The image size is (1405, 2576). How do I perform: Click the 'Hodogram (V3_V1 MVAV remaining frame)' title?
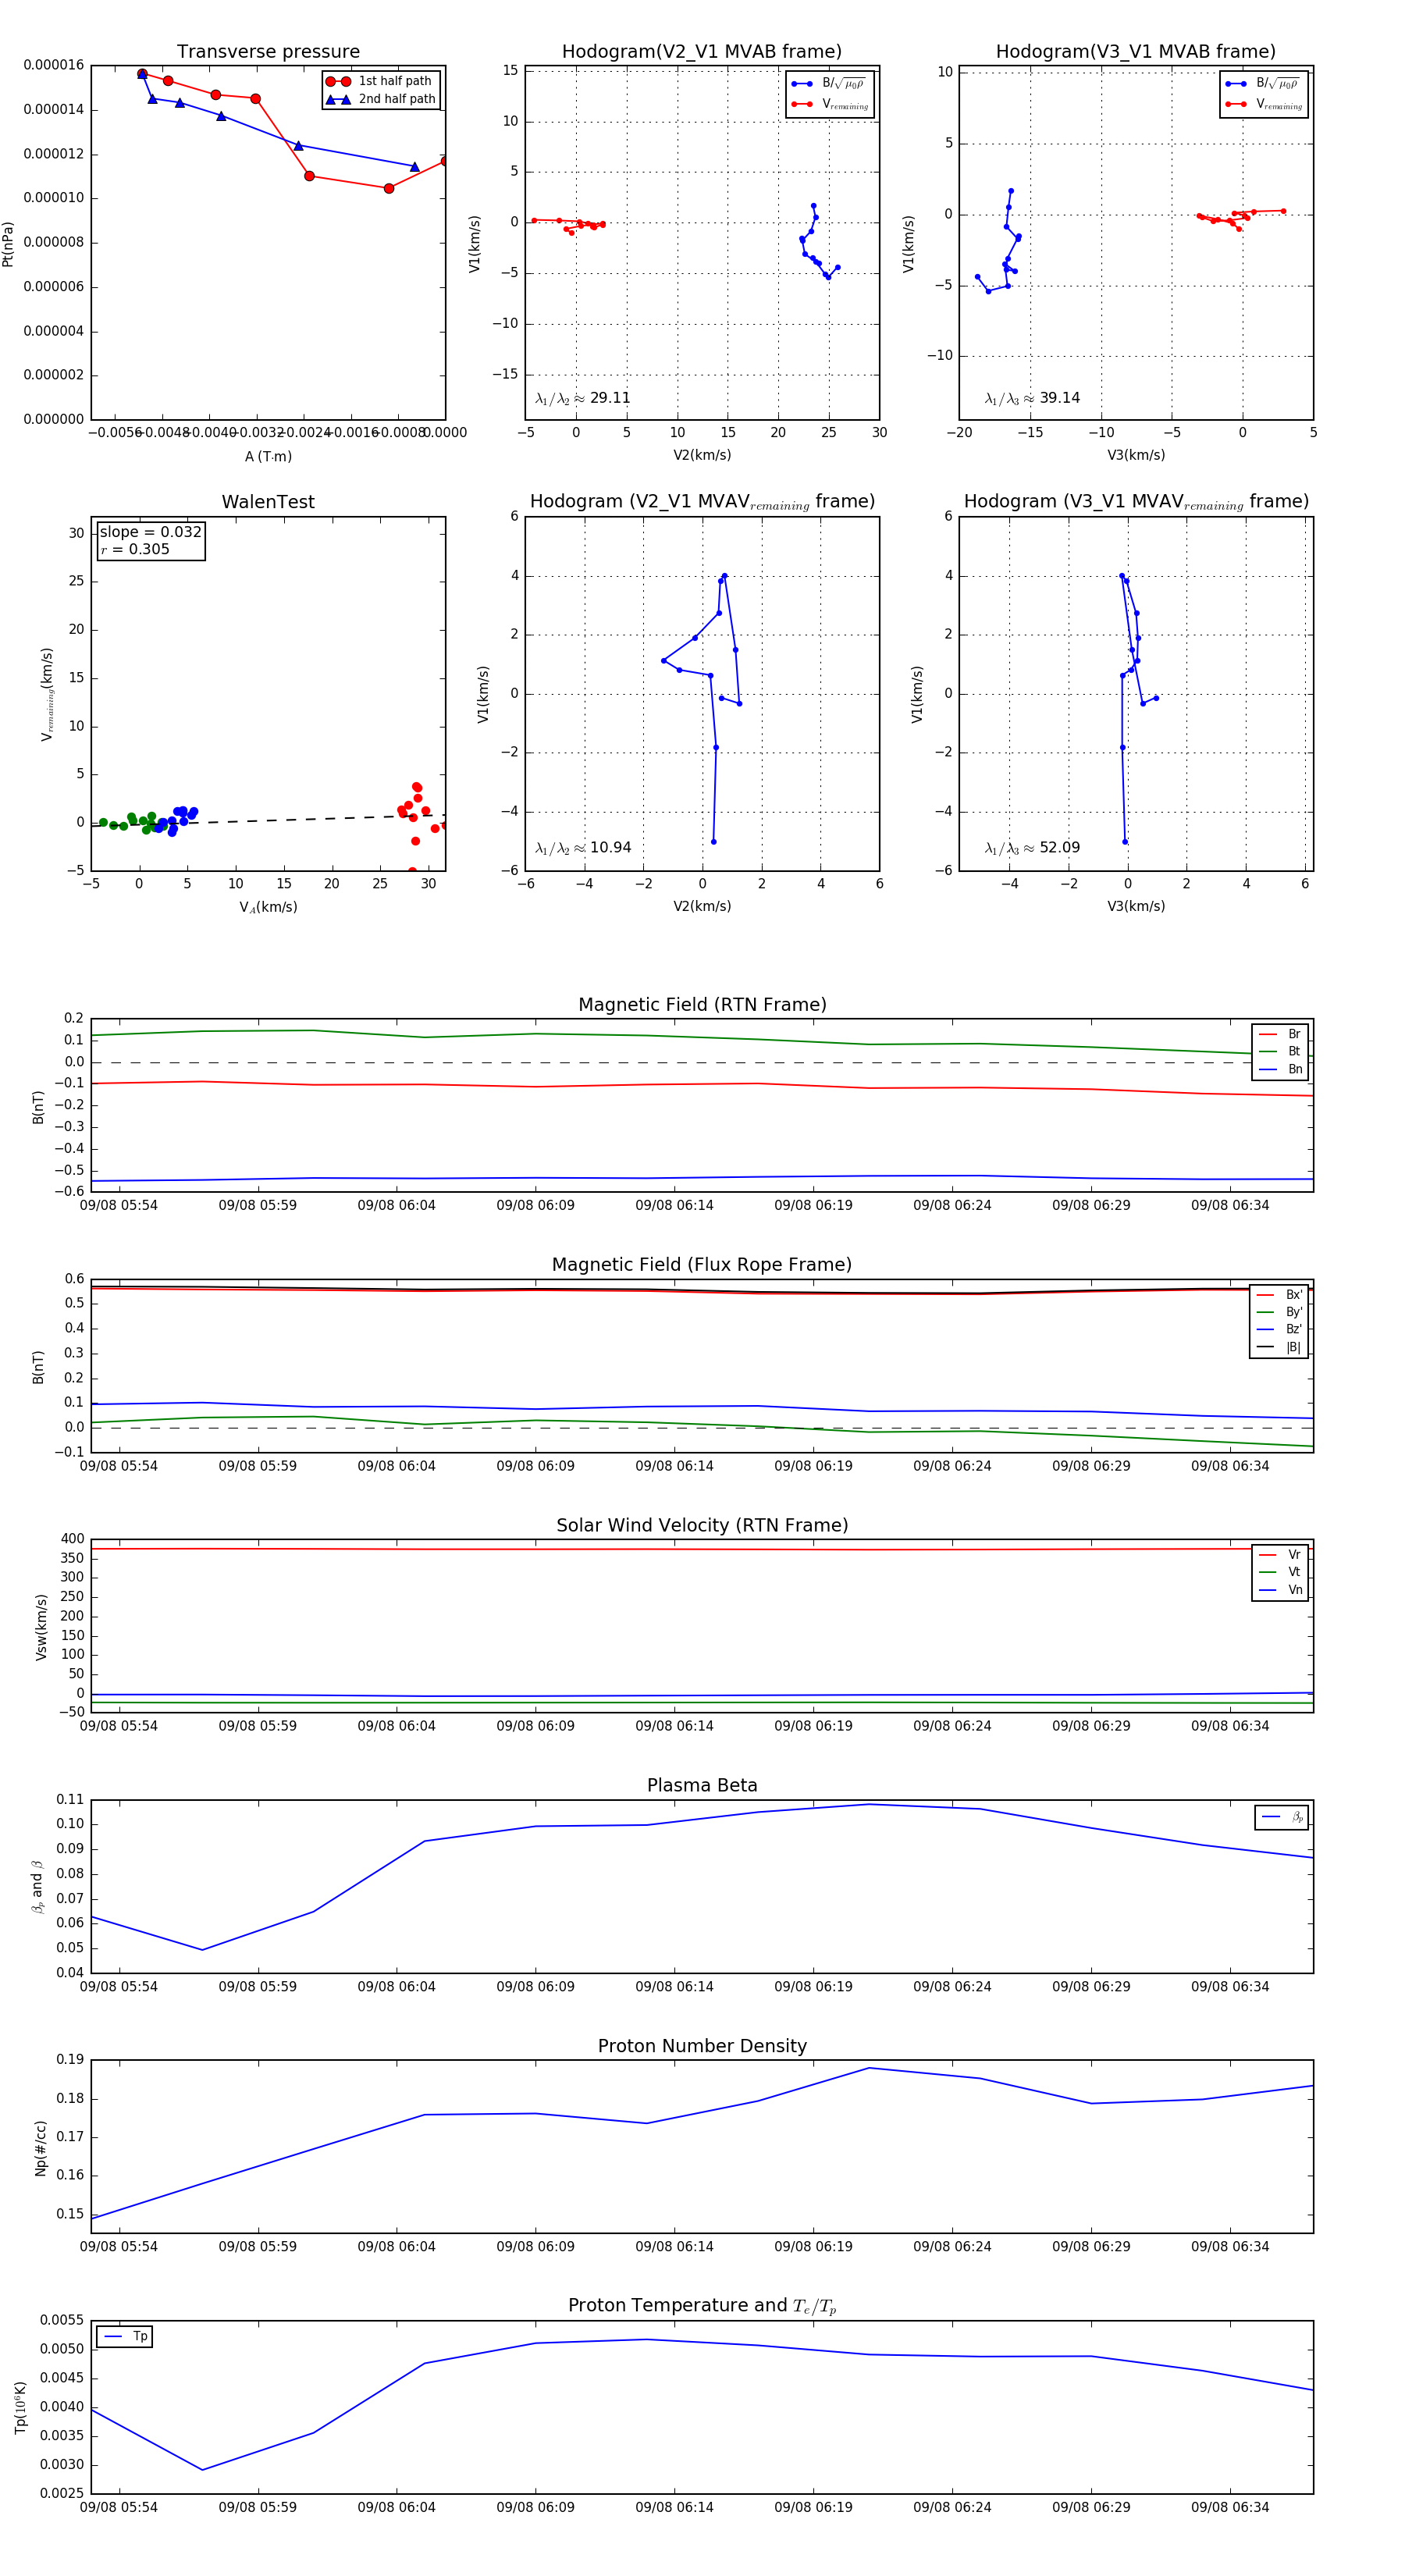pos(1136,502)
